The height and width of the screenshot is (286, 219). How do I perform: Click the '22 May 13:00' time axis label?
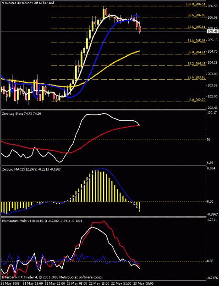(x=99, y=284)
